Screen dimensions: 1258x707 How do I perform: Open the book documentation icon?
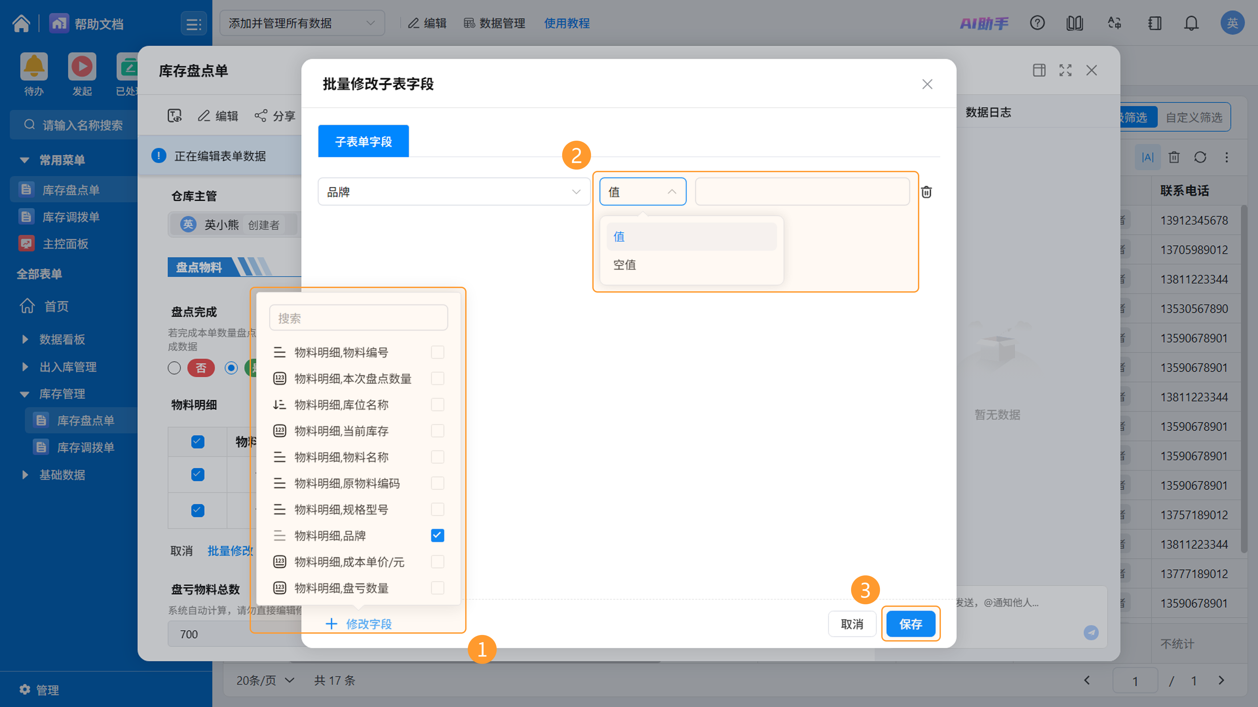(1075, 23)
